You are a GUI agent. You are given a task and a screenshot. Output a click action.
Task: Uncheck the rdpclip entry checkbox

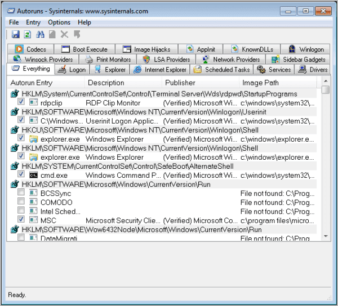point(21,102)
